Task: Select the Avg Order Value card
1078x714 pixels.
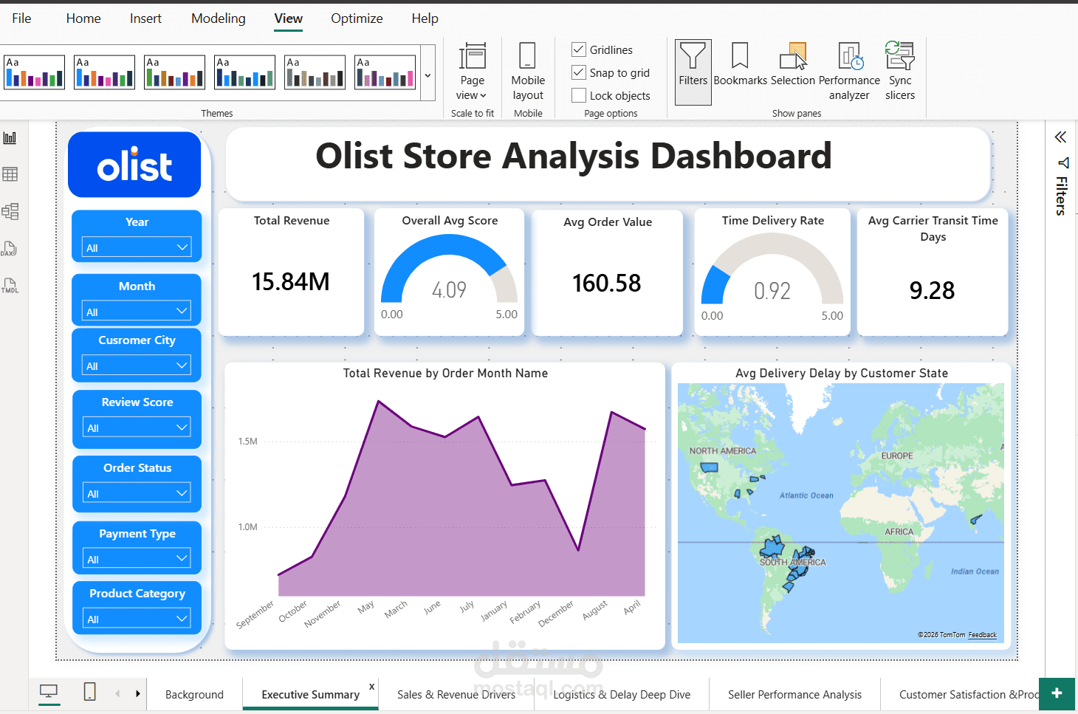Action: pyautogui.click(x=607, y=272)
